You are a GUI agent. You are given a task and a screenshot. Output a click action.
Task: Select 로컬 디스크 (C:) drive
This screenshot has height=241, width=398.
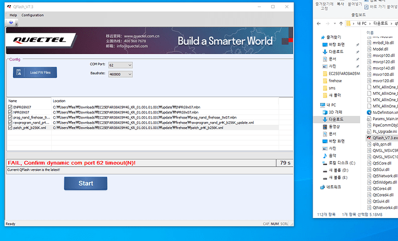[x=341, y=163]
